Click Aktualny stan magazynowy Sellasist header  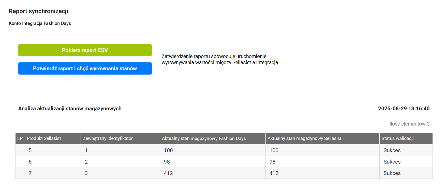(304, 138)
